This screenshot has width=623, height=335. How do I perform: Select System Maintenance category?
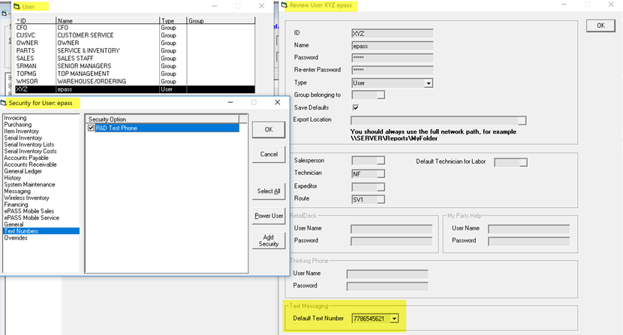click(x=29, y=184)
